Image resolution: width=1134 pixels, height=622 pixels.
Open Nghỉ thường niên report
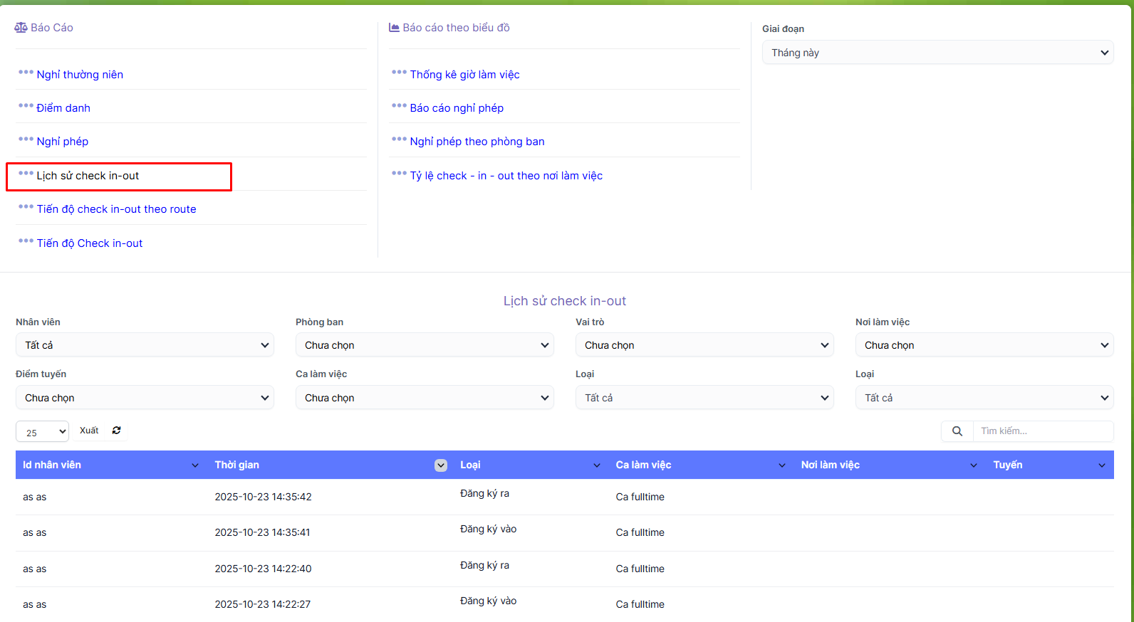tap(80, 75)
